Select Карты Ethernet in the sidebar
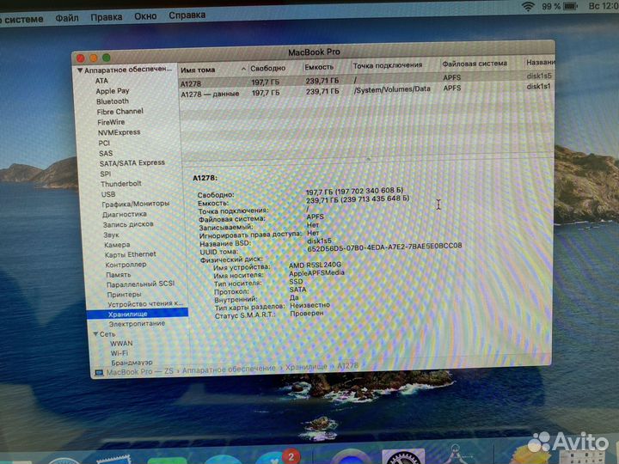The image size is (619, 464). click(131, 255)
